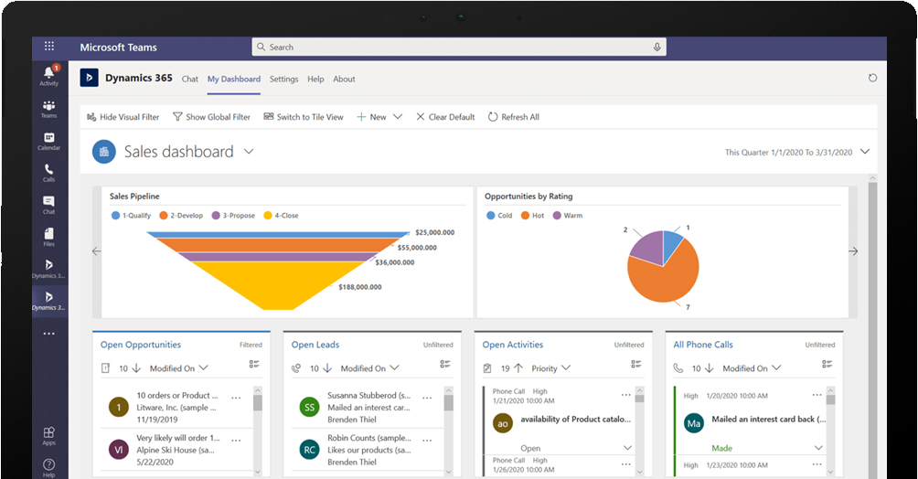Click the Sales dashboard round icon
The image size is (918, 479).
[103, 152]
